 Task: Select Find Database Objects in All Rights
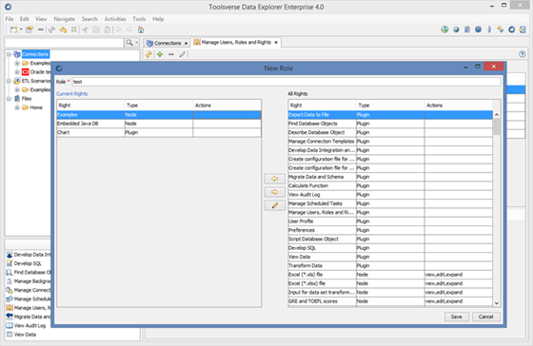click(x=390, y=124)
